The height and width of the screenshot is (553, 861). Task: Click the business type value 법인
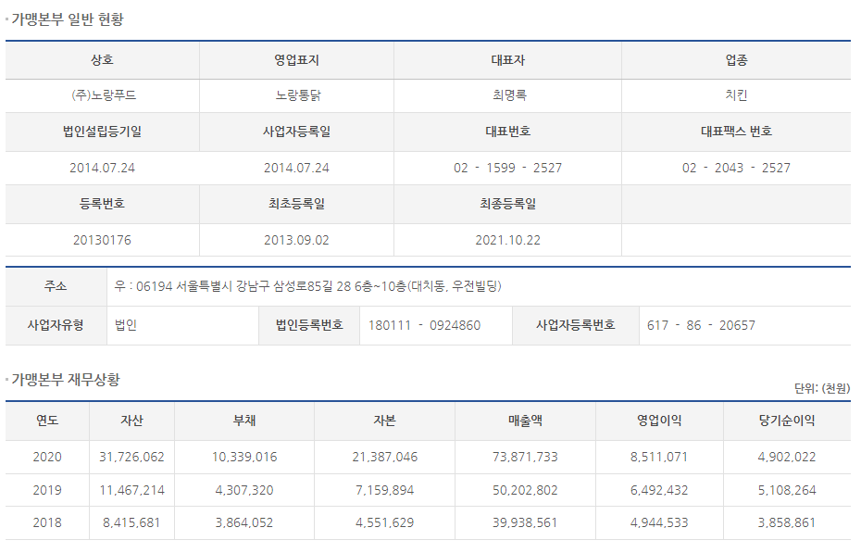point(126,325)
